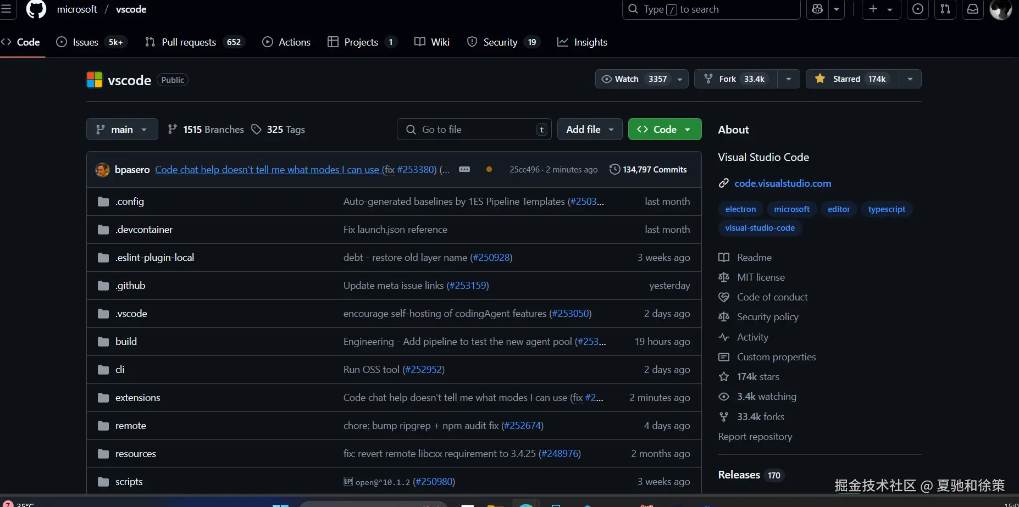1019x507 pixels.
Task: Open the Issues shortcut icon in header
Action: [x=917, y=9]
